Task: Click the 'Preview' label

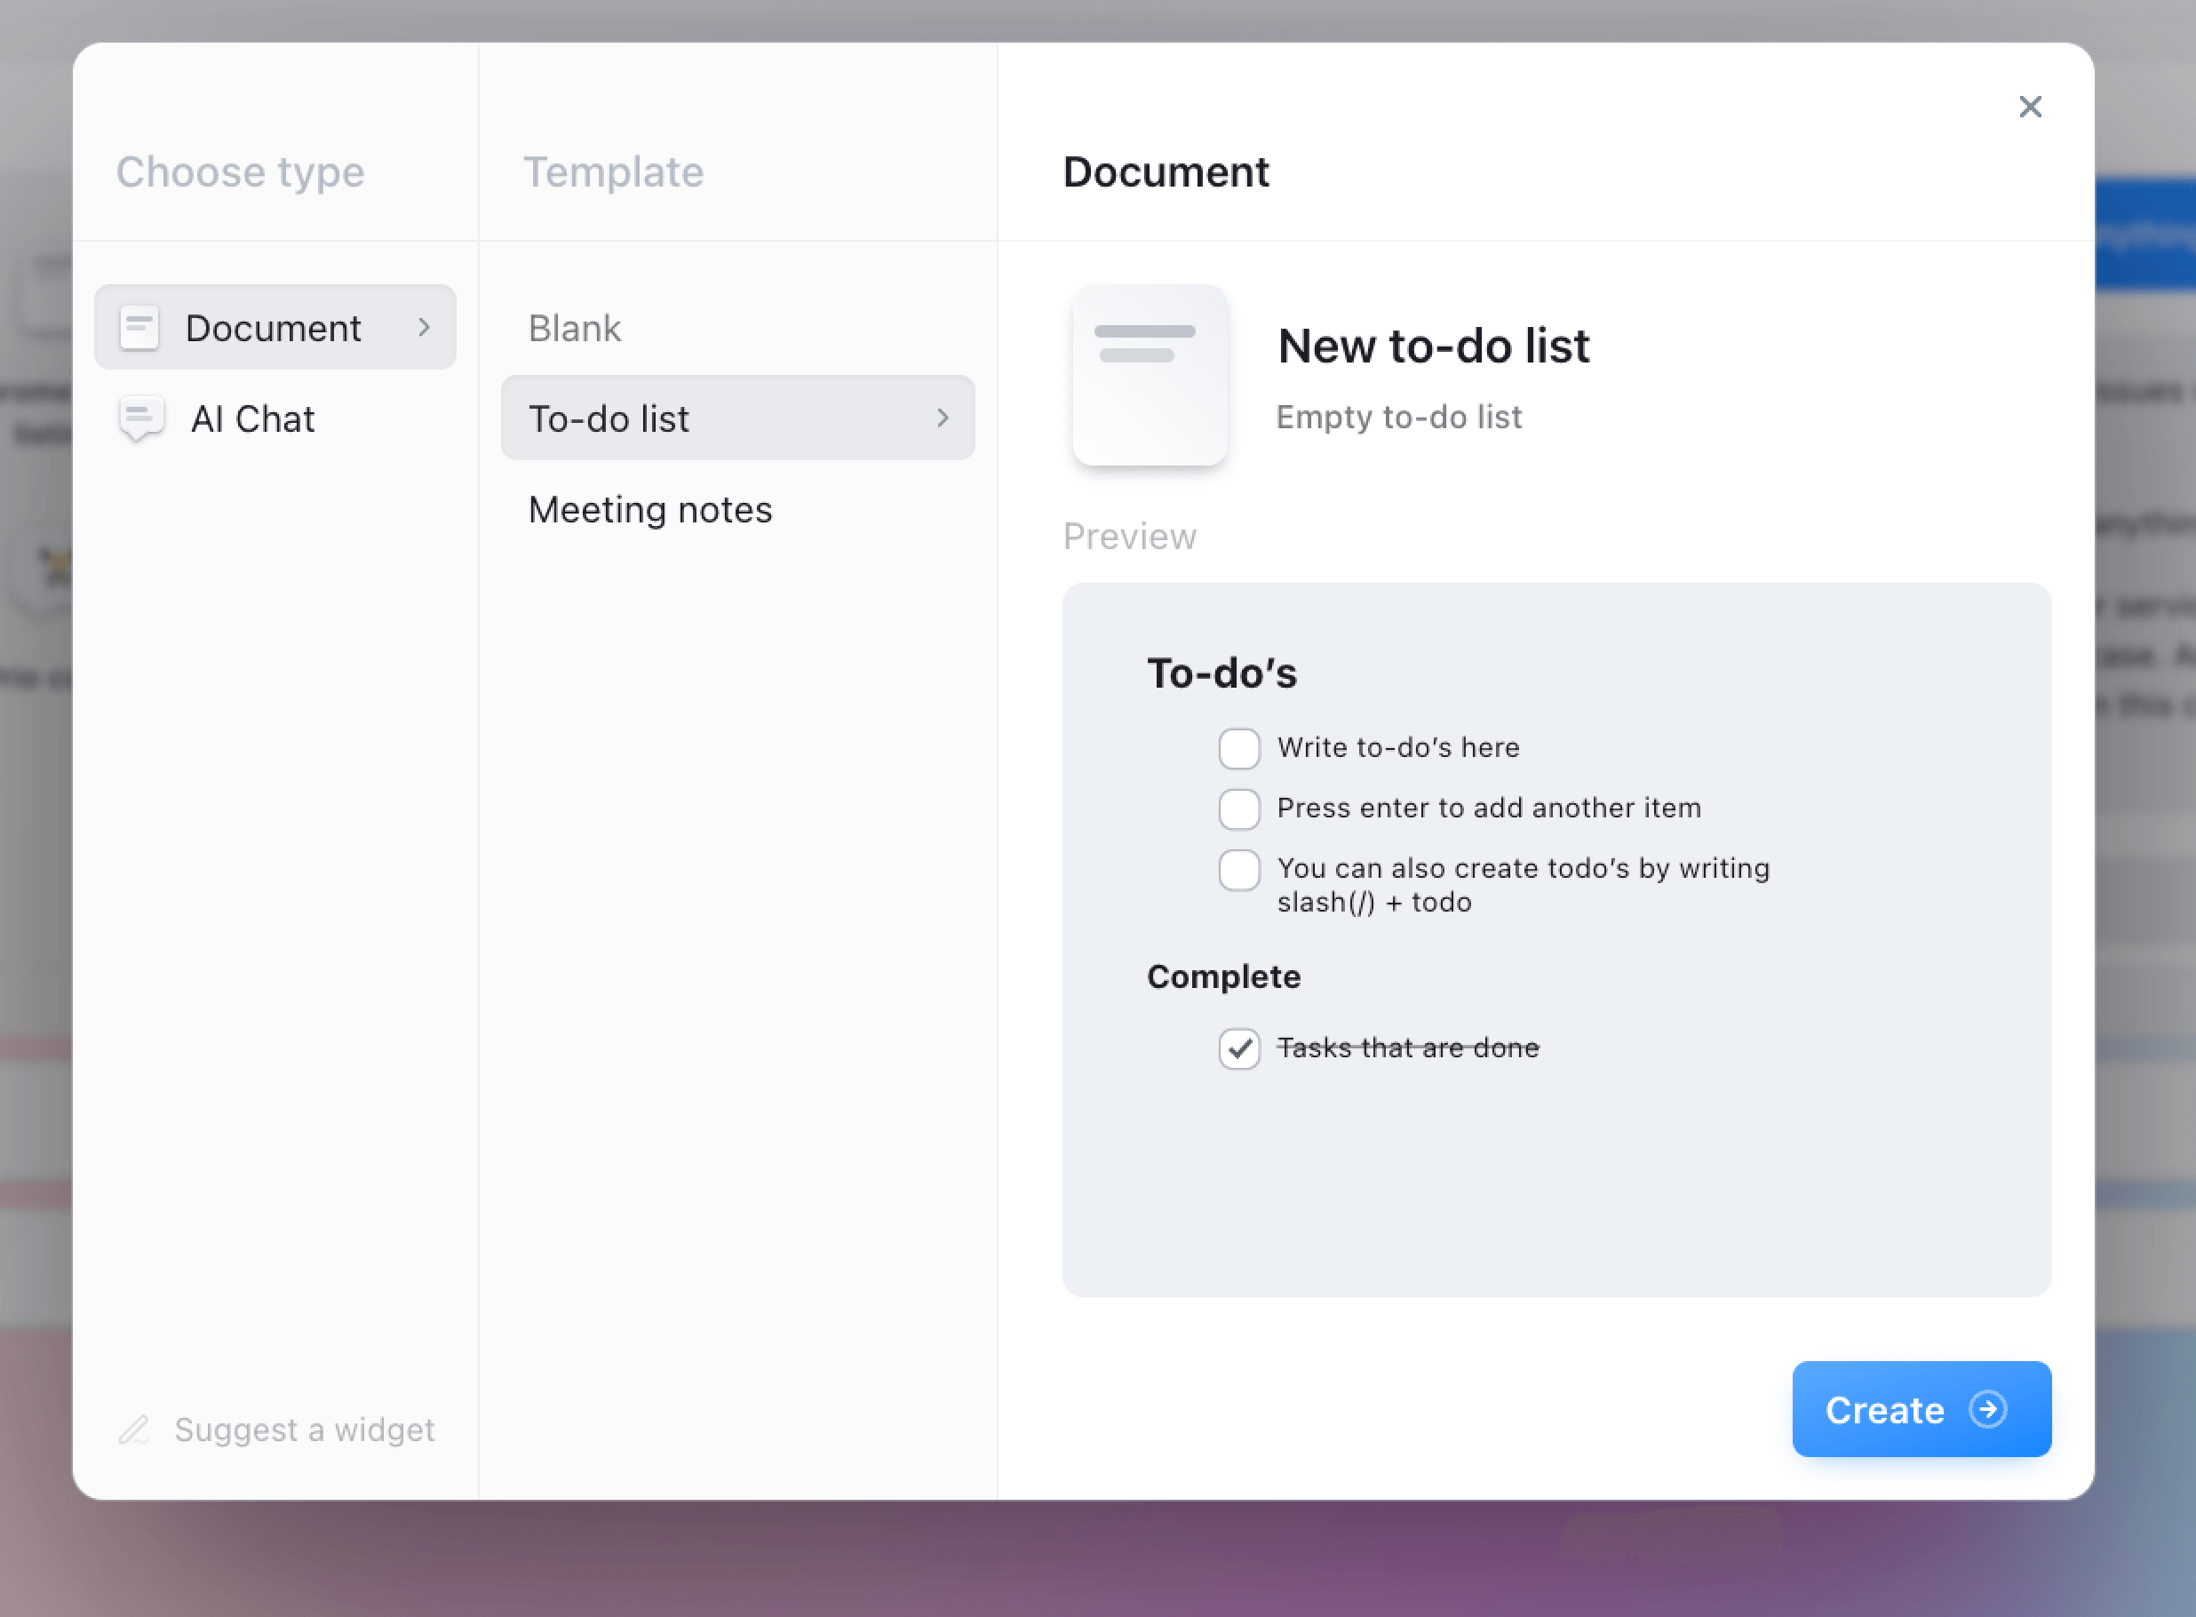Action: (1129, 537)
